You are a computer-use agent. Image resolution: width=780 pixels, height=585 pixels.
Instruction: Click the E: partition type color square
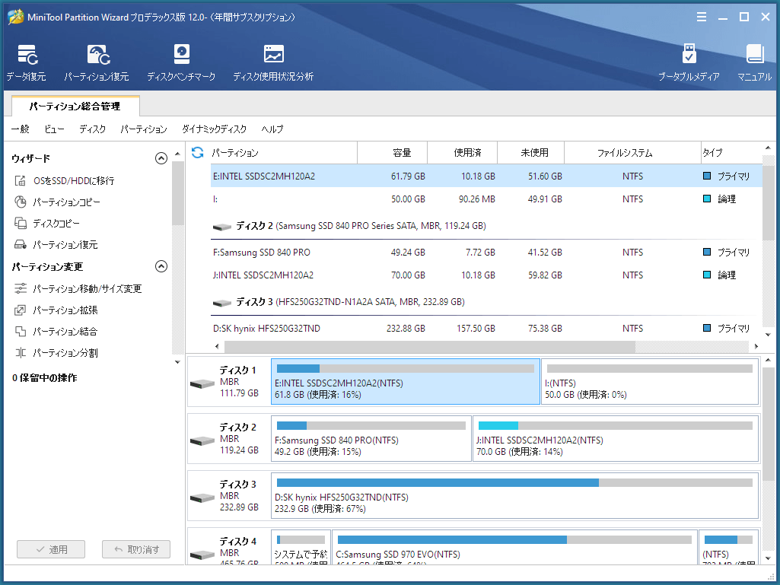(707, 176)
